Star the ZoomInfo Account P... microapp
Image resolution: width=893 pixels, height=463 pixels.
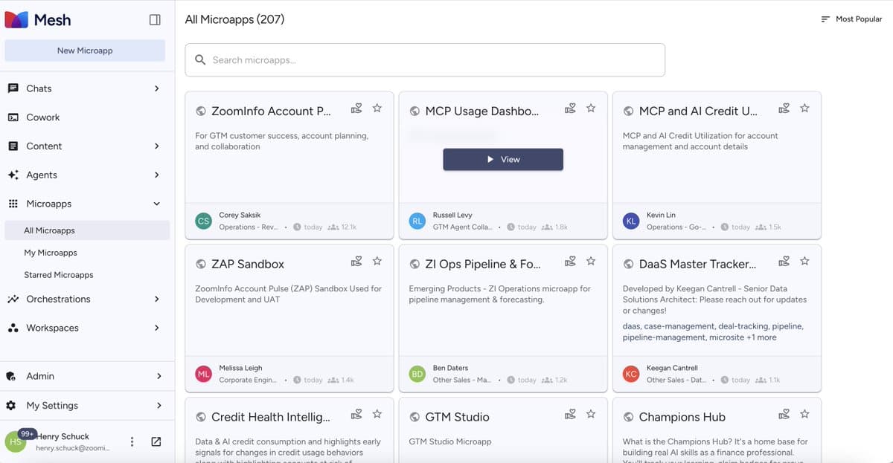coord(377,109)
